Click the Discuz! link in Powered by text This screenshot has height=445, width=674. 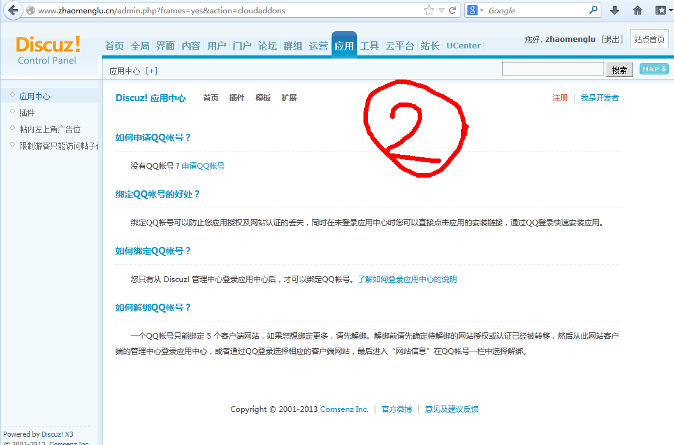click(52, 434)
